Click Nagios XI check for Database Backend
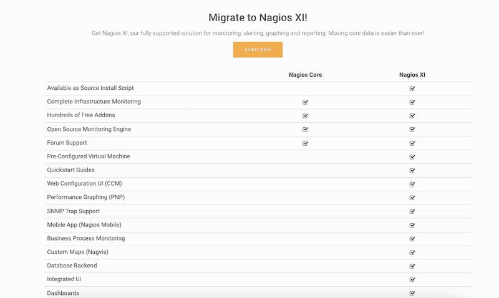 point(412,266)
